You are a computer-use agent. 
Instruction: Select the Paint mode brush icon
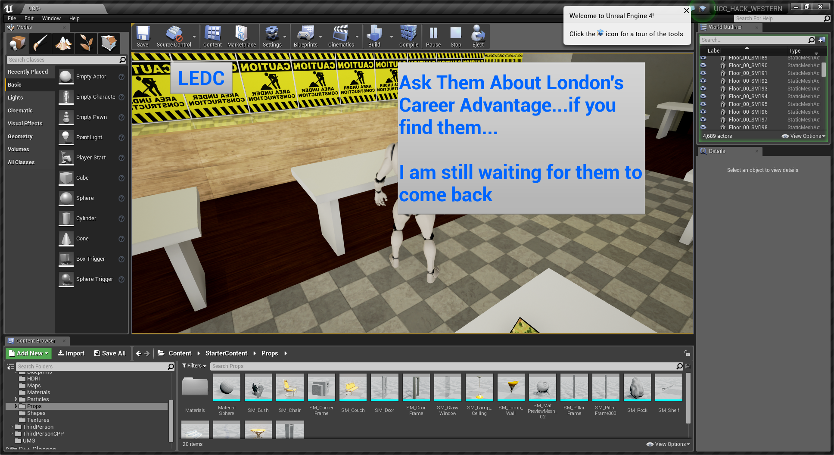(40, 43)
